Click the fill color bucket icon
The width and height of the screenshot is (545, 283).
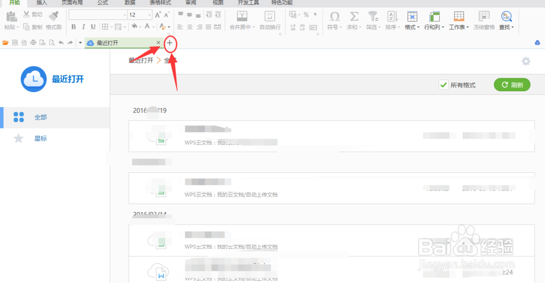134,26
